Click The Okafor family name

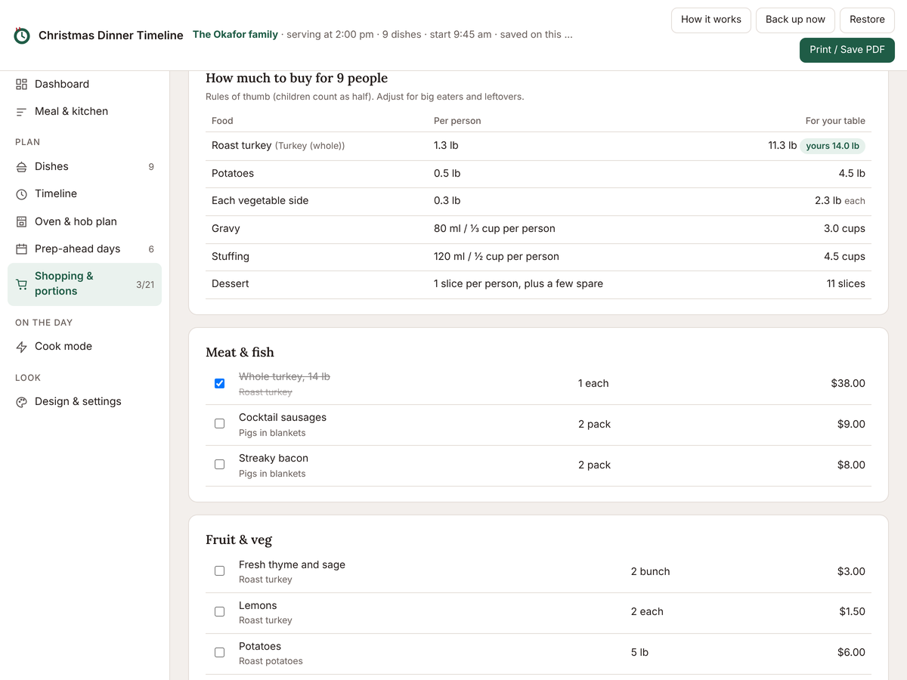click(235, 35)
